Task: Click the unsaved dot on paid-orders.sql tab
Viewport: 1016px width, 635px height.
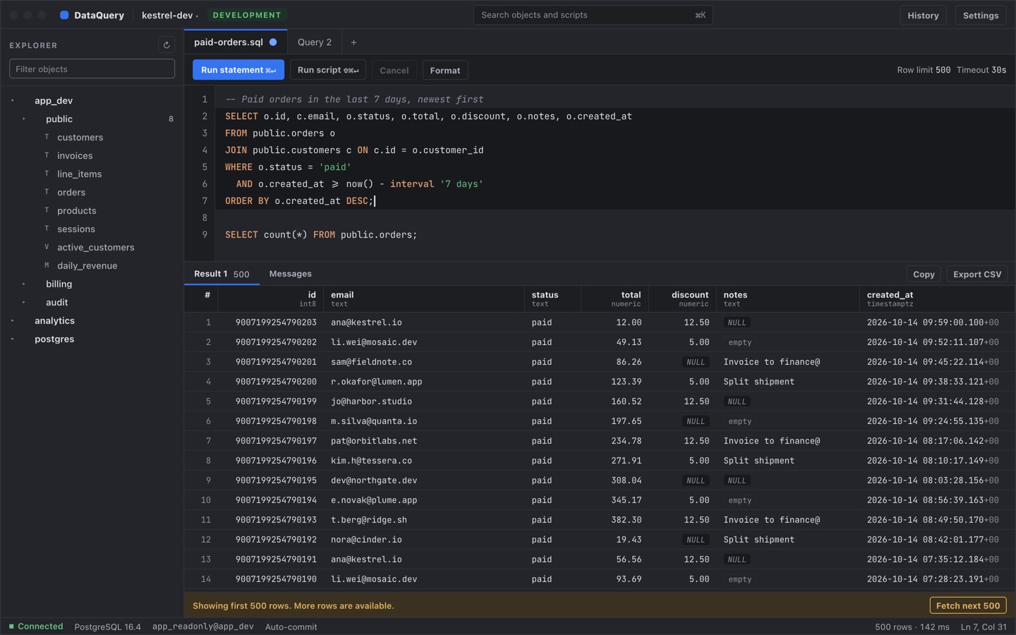Action: pos(273,42)
